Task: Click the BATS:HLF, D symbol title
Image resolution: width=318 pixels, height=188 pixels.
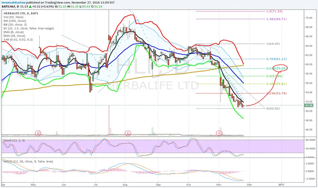Action: click(10, 6)
